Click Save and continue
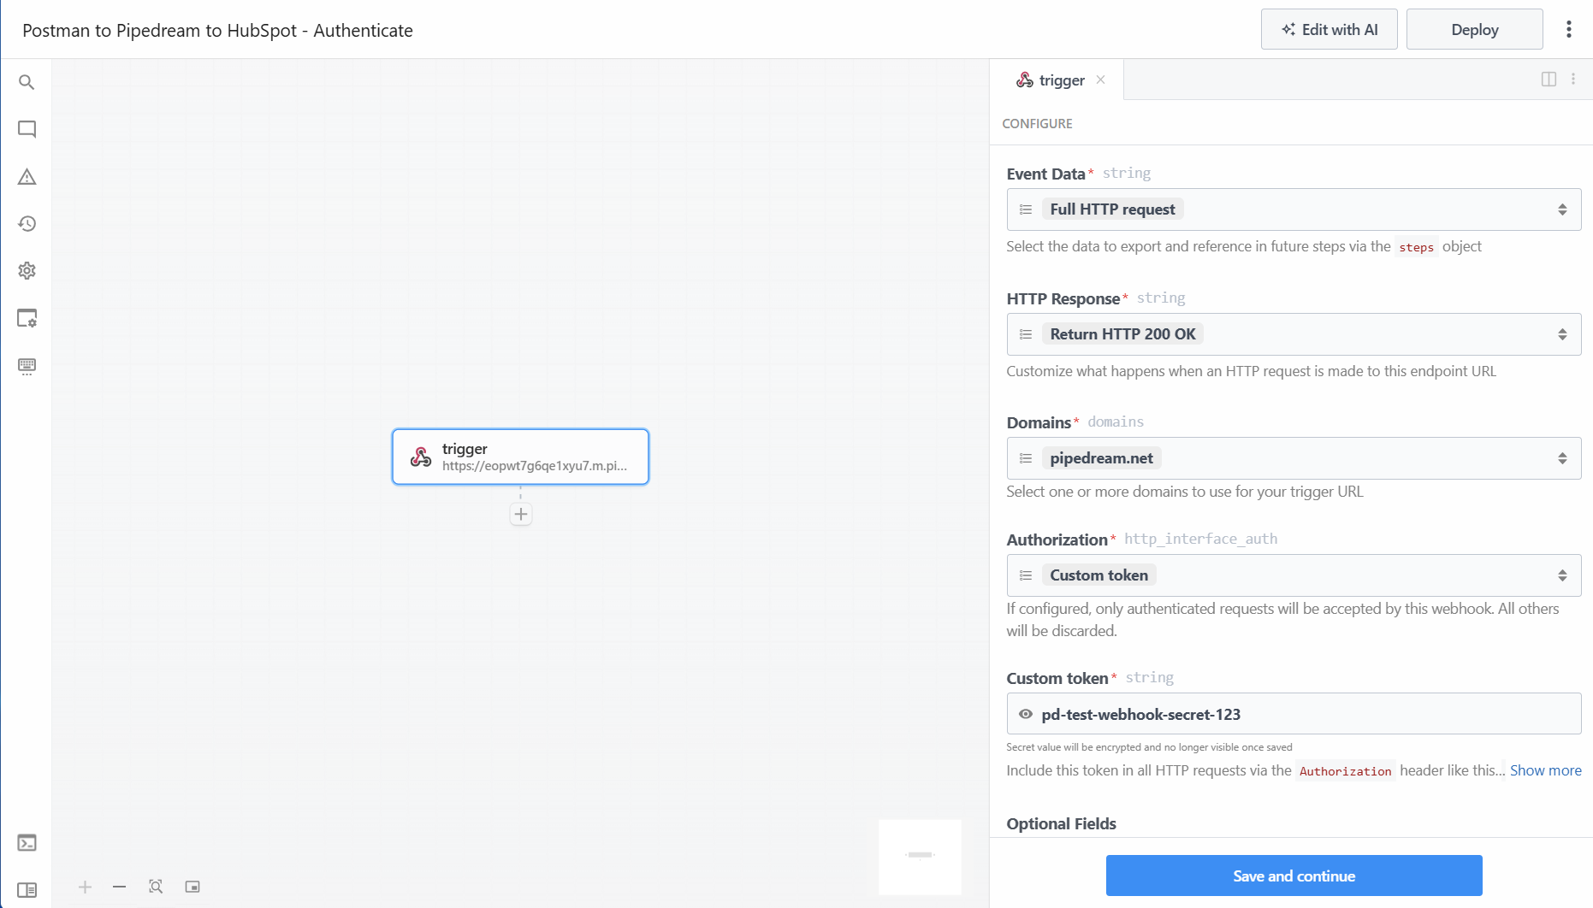Image resolution: width=1593 pixels, height=908 pixels. (1294, 876)
